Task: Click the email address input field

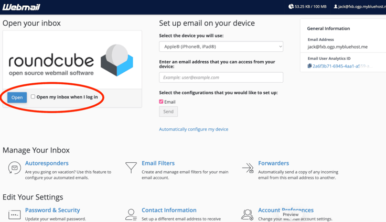Action: (221, 77)
